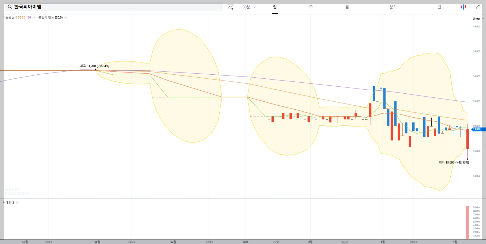Switch to the 분기 quarterly tab
The image size is (486, 244).
393,7
